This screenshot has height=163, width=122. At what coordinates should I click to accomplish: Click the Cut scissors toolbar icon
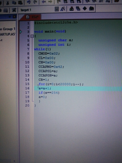click(8, 3)
